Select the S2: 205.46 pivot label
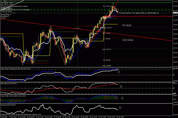The height and width of the screenshot is (118, 178). click(107, 60)
